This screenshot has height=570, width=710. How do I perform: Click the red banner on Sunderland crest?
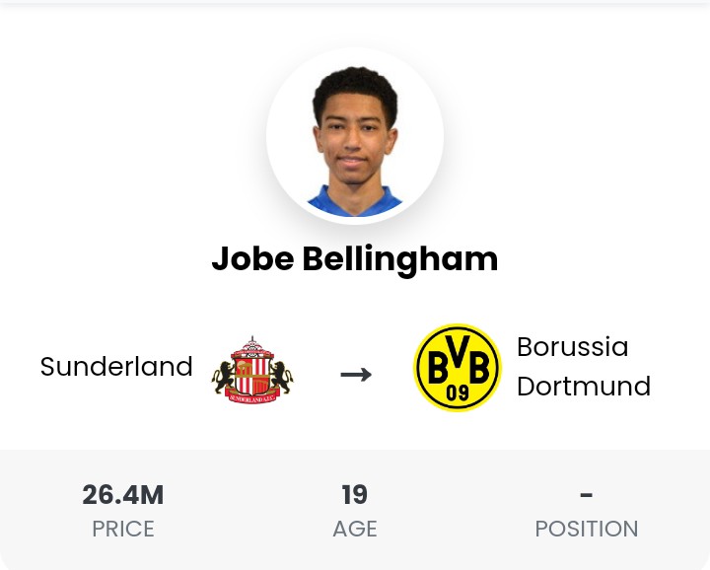(x=252, y=397)
